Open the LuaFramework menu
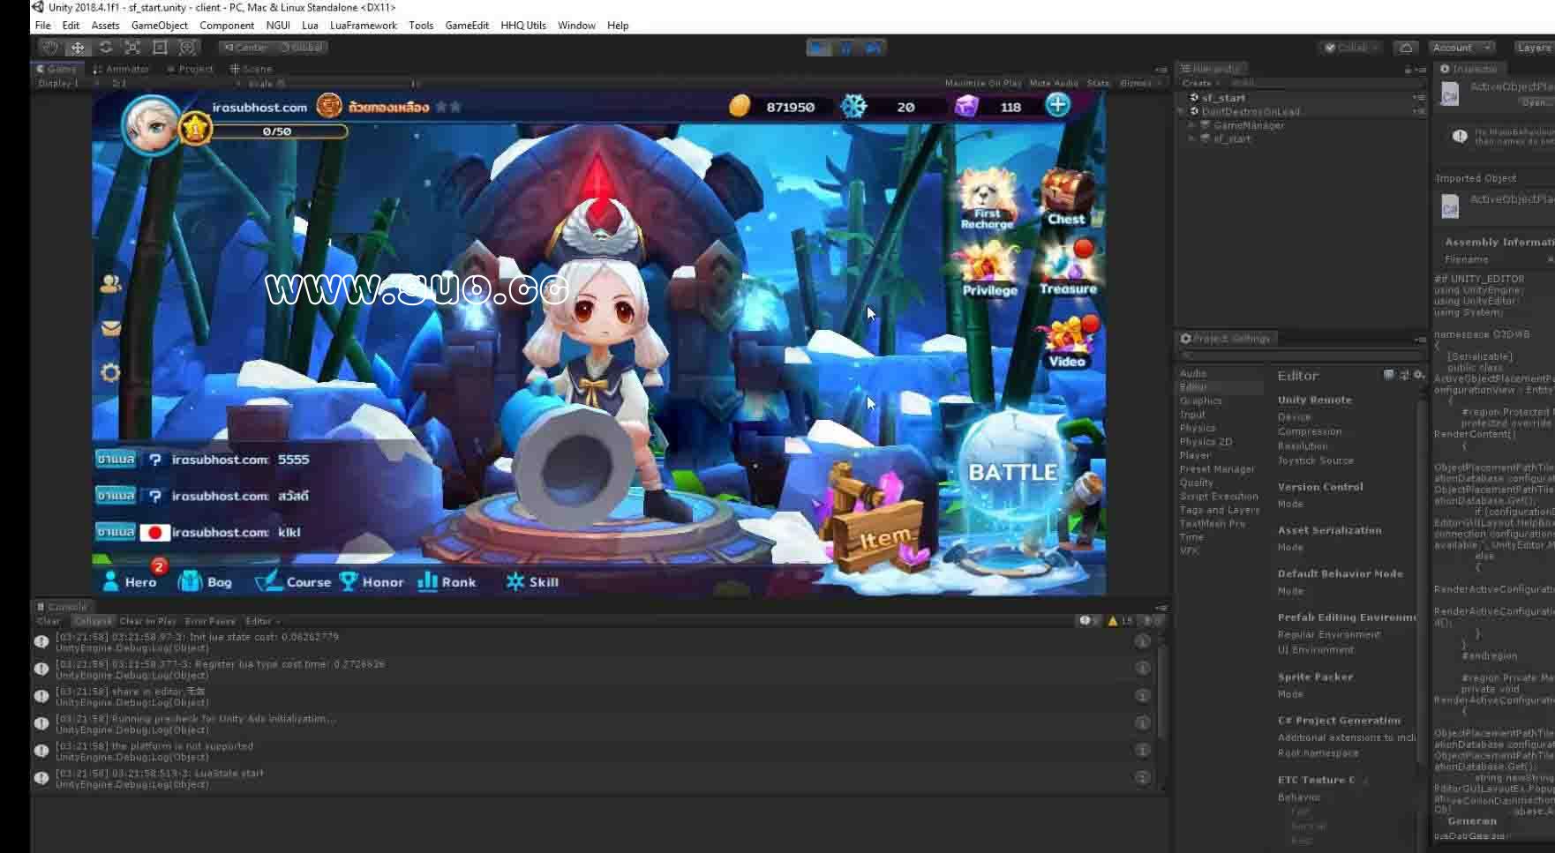Screen dimensions: 1555x853 (x=363, y=26)
